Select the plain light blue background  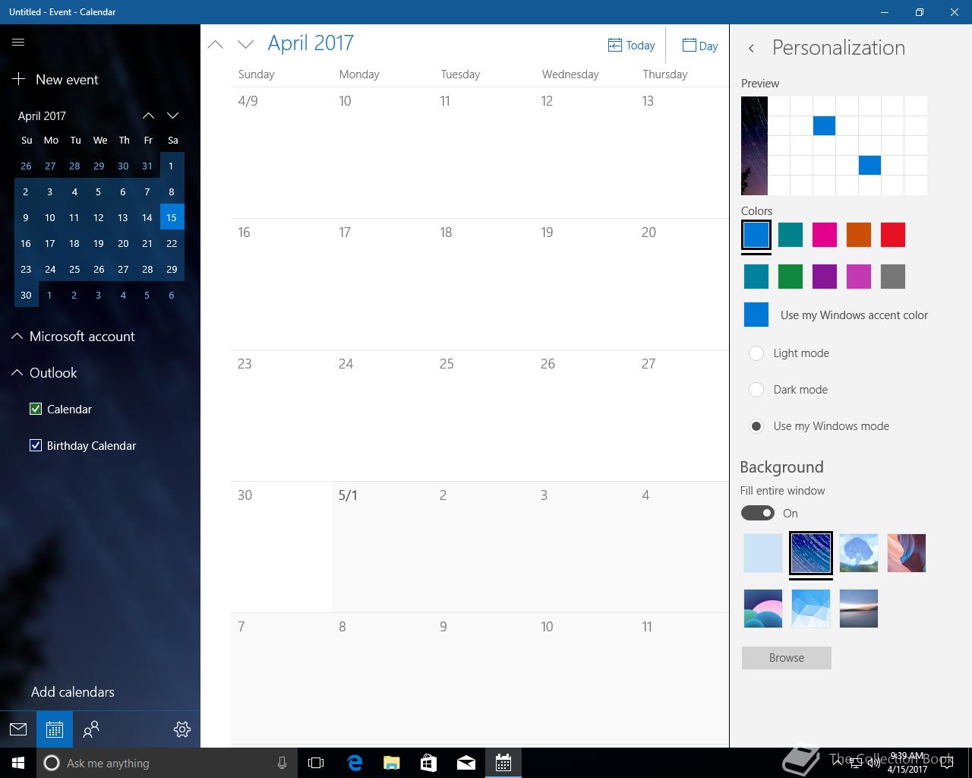tap(763, 553)
